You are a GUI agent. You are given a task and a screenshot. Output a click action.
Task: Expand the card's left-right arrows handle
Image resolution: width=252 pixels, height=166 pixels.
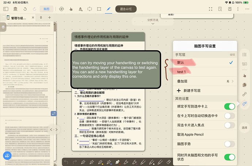click(x=54, y=129)
